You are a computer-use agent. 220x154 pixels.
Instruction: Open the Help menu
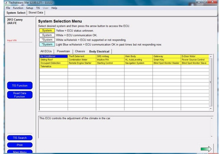pyautogui.click(x=54, y=8)
